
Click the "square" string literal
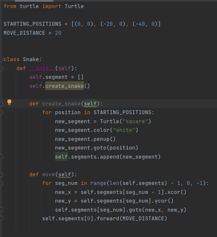135,121
